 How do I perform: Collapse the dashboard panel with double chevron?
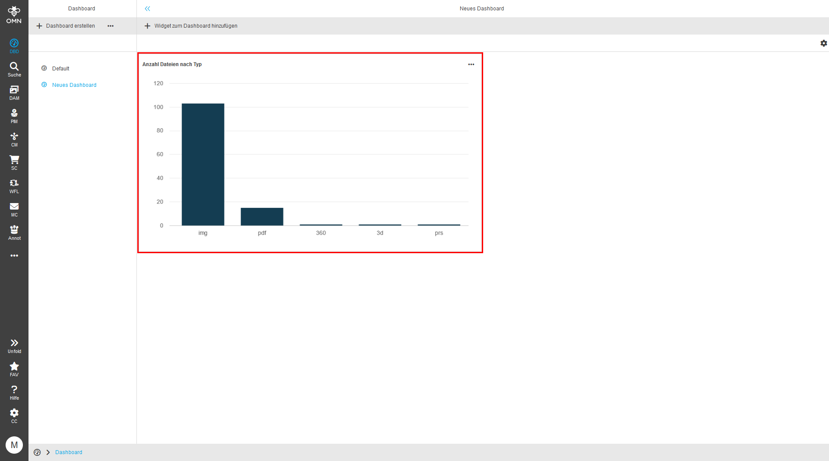[x=148, y=8]
